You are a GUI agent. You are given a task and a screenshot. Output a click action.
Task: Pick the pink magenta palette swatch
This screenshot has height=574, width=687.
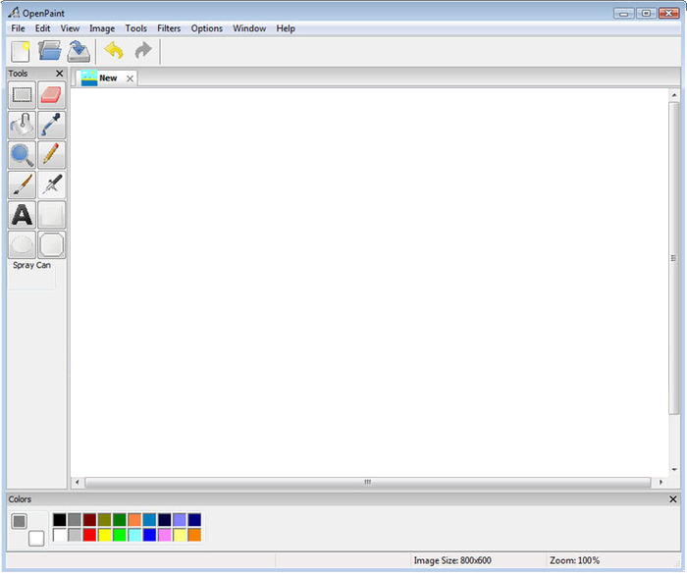(165, 535)
